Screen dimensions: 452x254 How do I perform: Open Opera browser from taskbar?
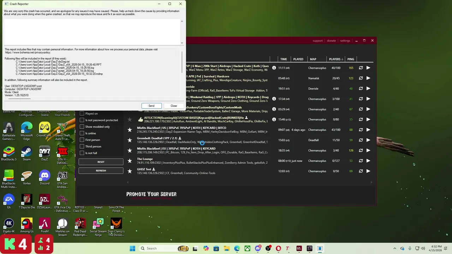[278, 248]
